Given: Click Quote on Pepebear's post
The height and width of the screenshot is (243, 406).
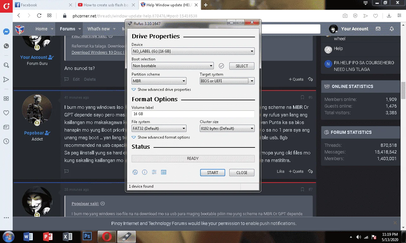Looking at the screenshot, I should click(296, 171).
